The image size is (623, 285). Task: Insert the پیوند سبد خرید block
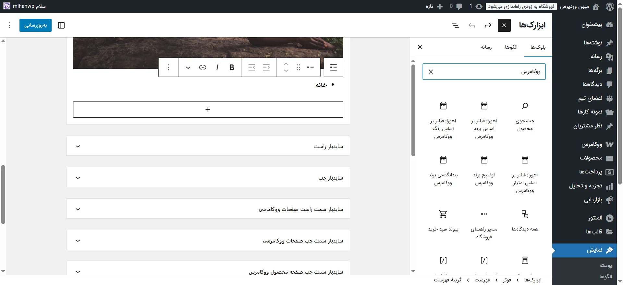(443, 220)
